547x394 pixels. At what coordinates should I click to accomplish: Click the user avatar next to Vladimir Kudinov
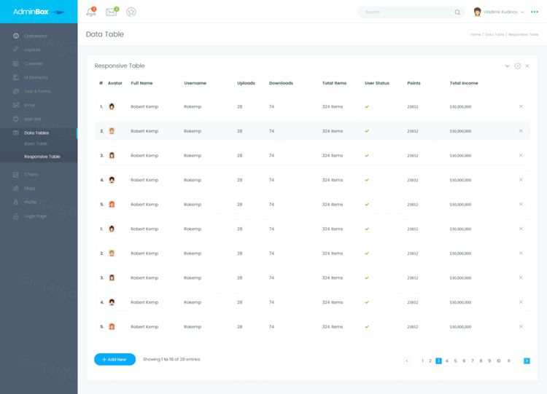coord(477,12)
